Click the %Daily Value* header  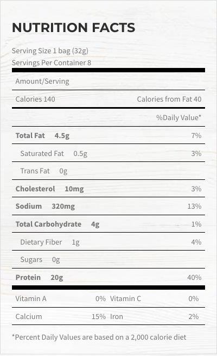point(178,117)
